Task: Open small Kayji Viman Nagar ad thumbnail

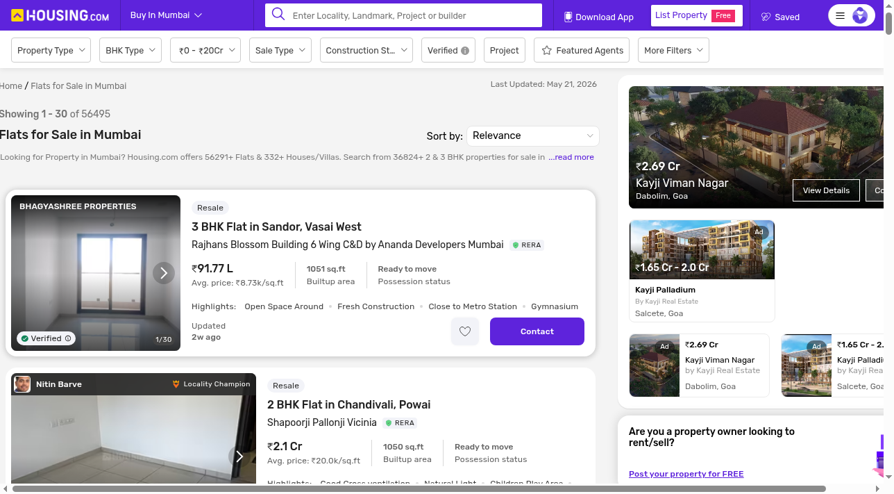Action: [655, 365]
